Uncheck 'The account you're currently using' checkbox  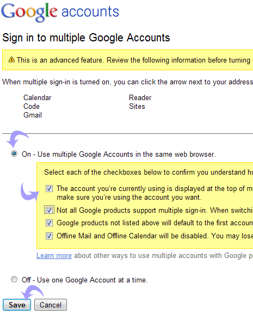pyautogui.click(x=49, y=188)
